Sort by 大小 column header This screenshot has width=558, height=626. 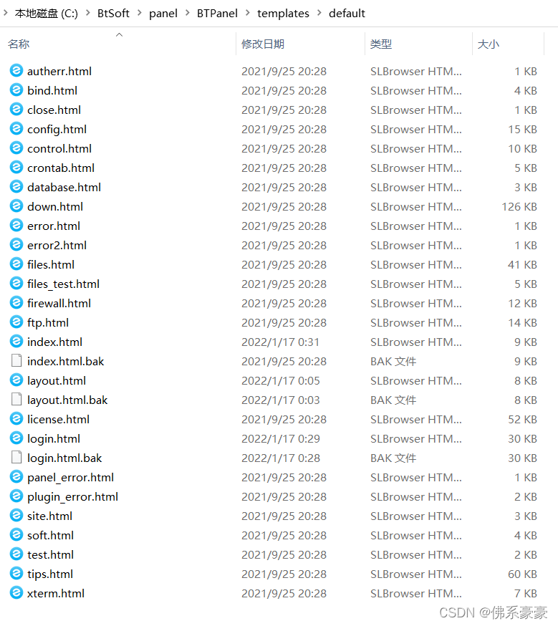click(488, 44)
